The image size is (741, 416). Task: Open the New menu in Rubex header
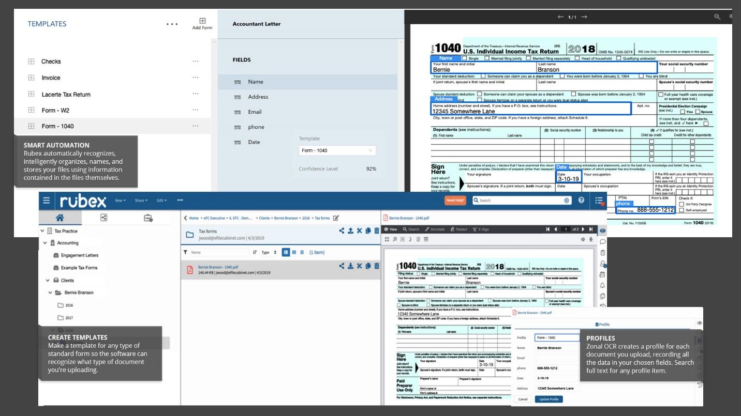pos(121,201)
